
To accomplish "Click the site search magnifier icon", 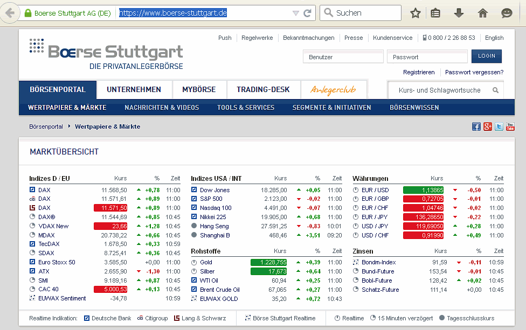I will click(x=495, y=90).
